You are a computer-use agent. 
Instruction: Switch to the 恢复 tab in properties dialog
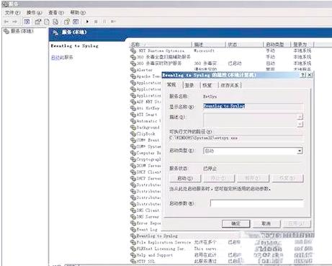coord(207,85)
